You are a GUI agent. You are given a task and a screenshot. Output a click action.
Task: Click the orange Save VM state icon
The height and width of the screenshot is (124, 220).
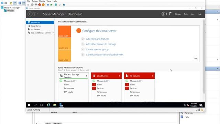point(43,5)
